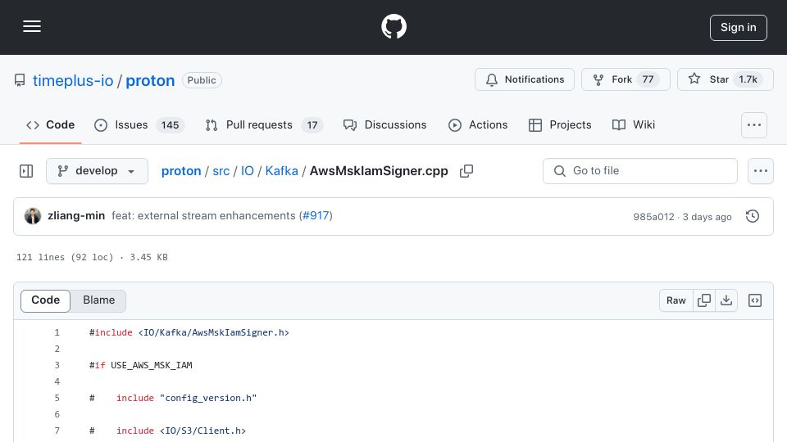Open the Raw file view

coord(676,300)
